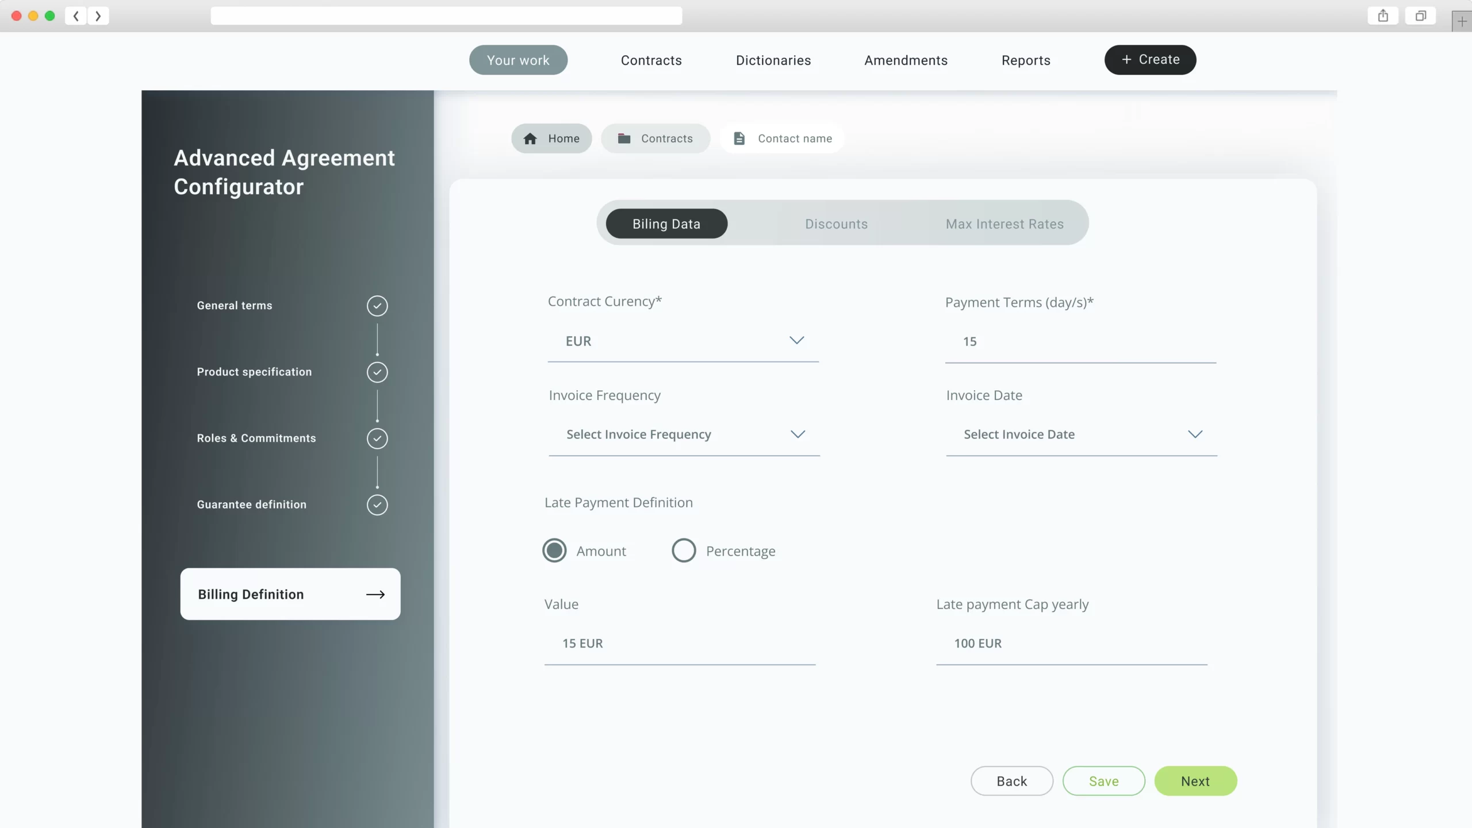Click the arrow icon on Billing Definition
The height and width of the screenshot is (828, 1472).
pyautogui.click(x=375, y=594)
